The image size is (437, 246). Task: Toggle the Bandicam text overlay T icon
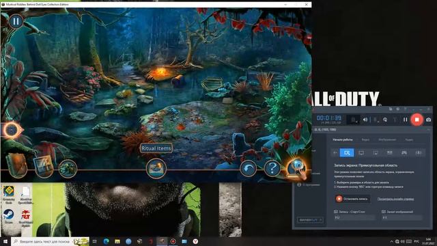pos(395,120)
